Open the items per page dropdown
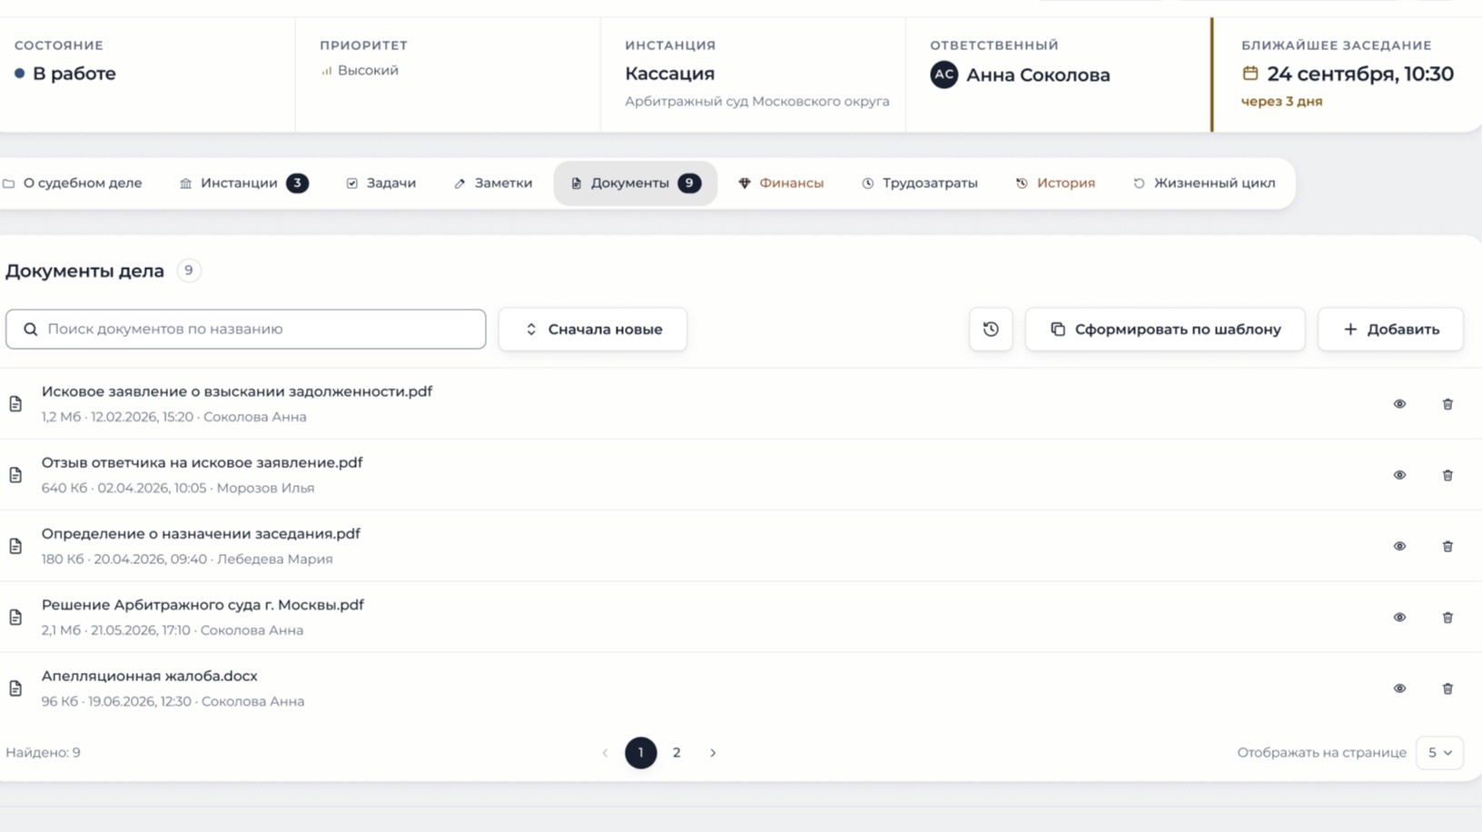This screenshot has height=832, width=1482. point(1439,752)
